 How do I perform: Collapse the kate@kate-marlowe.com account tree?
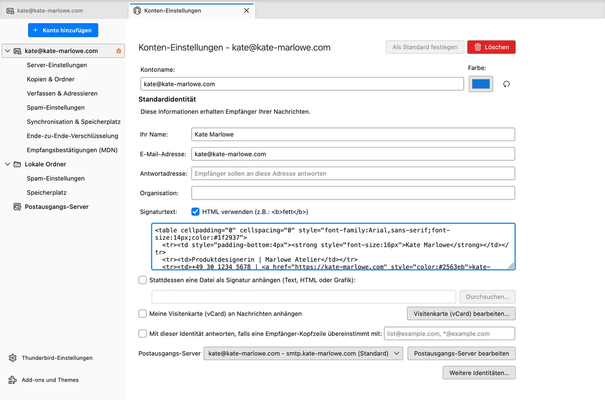tap(7, 51)
